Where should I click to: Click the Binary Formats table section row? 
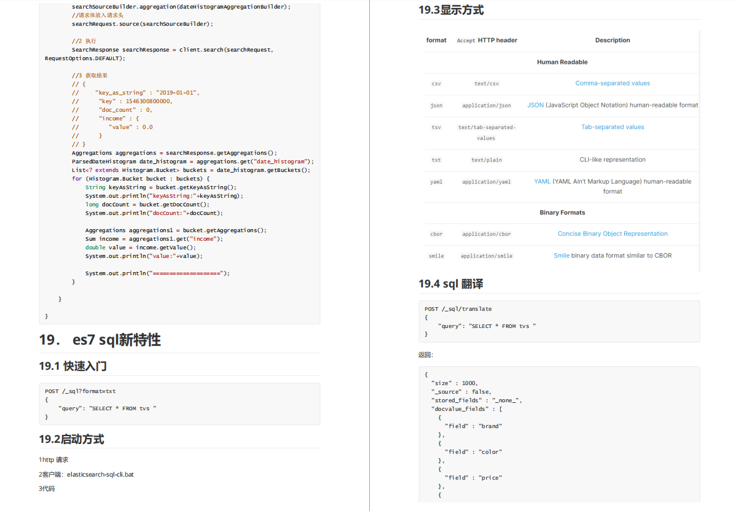[x=562, y=213]
